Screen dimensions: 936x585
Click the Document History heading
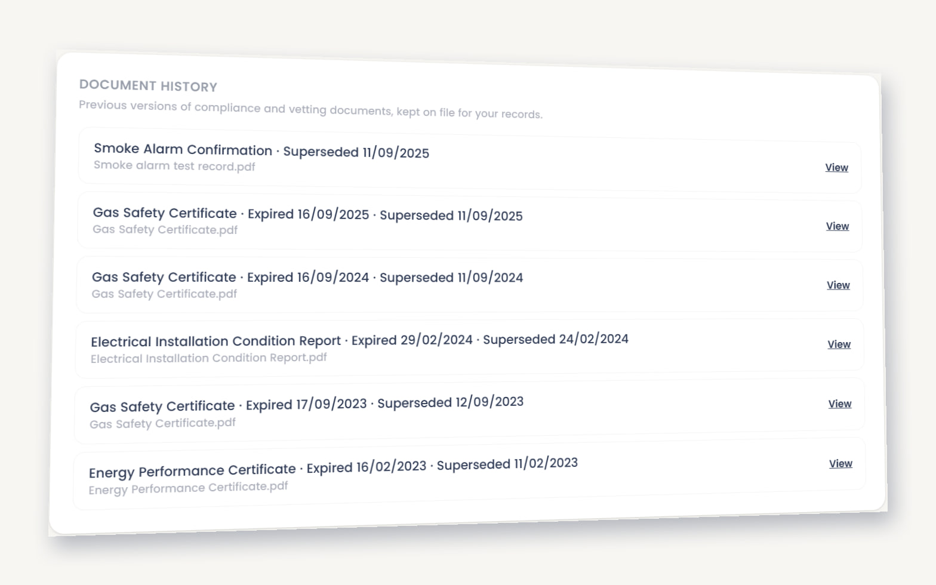[x=148, y=86]
